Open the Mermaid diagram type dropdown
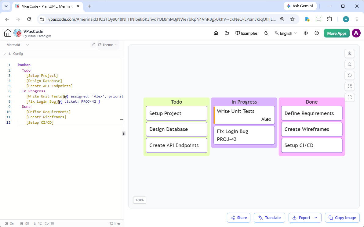Image resolution: width=364 pixels, height=227 pixels. 17,45
